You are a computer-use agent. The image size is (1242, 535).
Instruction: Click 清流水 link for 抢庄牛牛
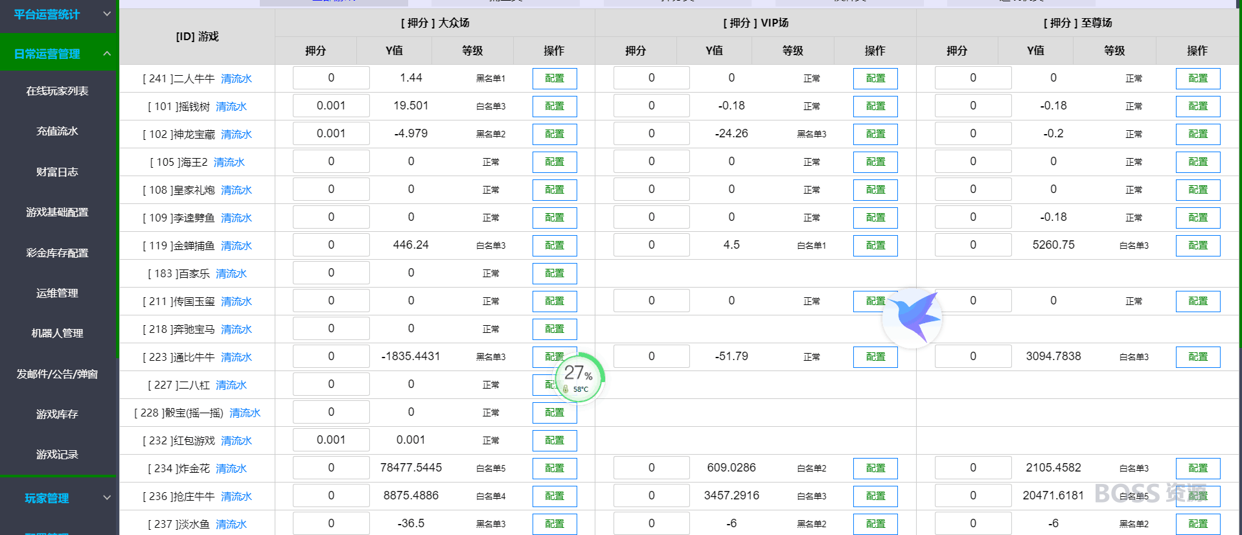[x=236, y=497]
